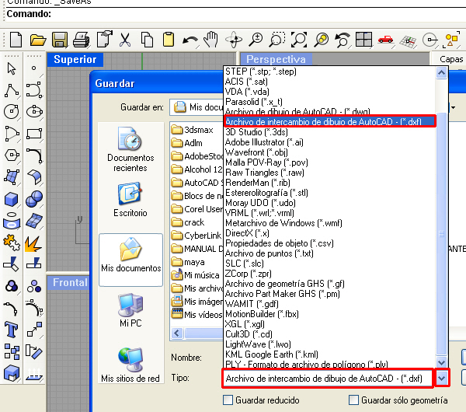
Task: Select the Fillet curves tool
Action: click(34, 156)
